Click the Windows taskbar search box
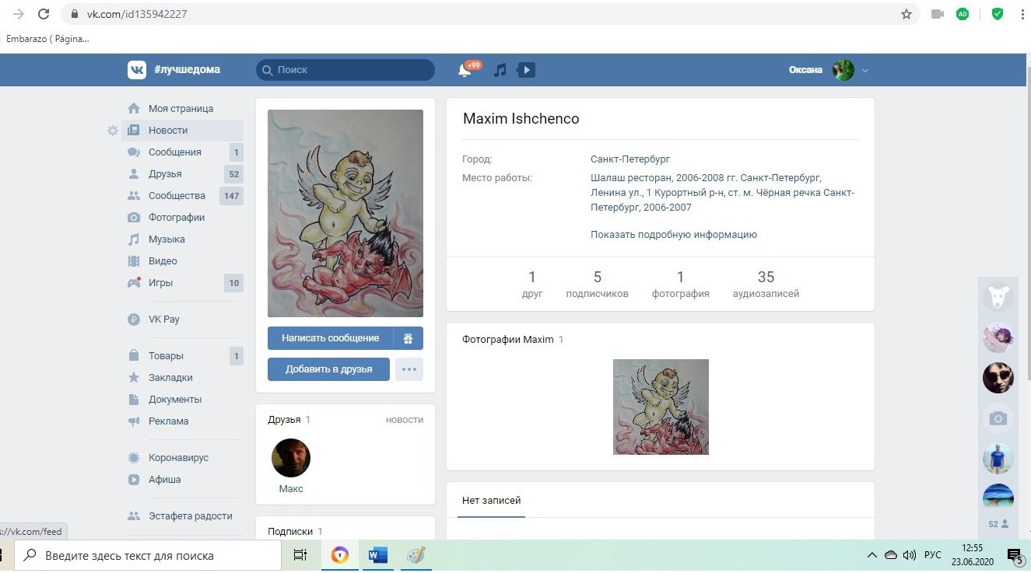This screenshot has height=573, width=1031. pos(148,556)
